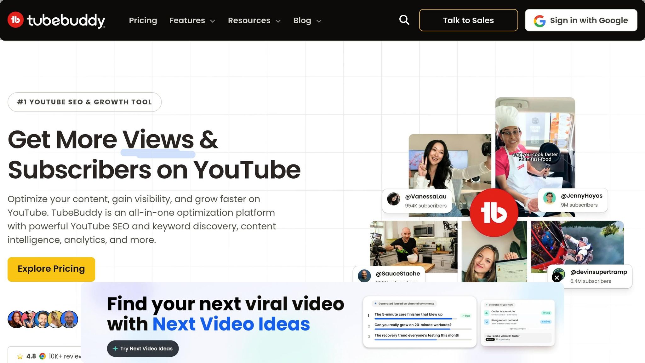Click the reviewer avatars group
The width and height of the screenshot is (645, 363).
(x=43, y=319)
